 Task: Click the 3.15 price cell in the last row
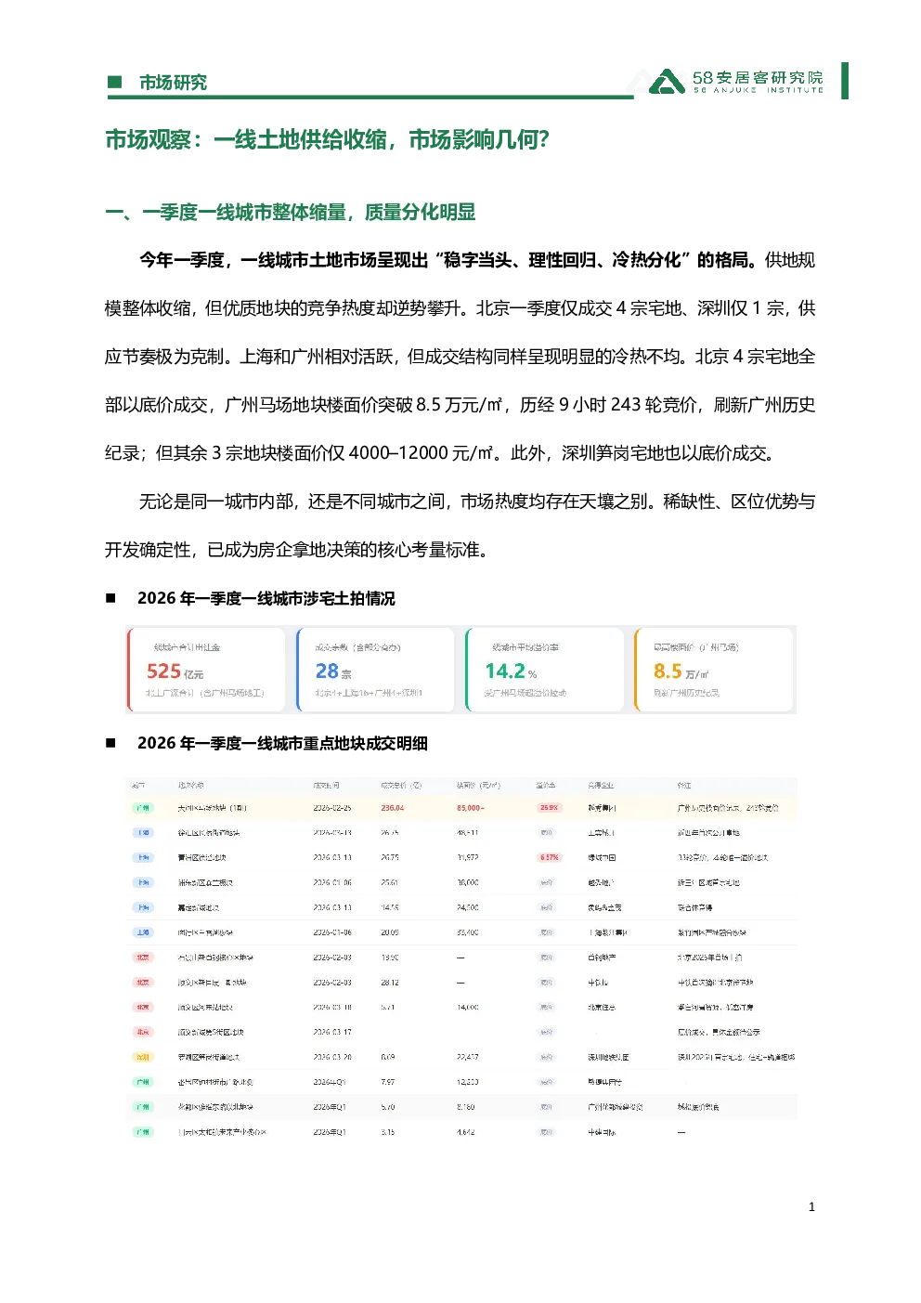click(x=387, y=1132)
